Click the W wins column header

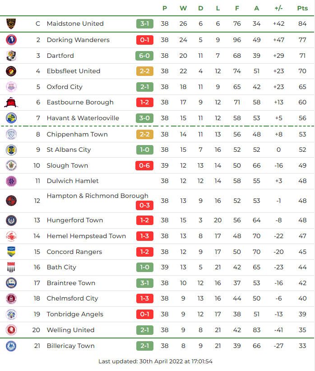[183, 8]
